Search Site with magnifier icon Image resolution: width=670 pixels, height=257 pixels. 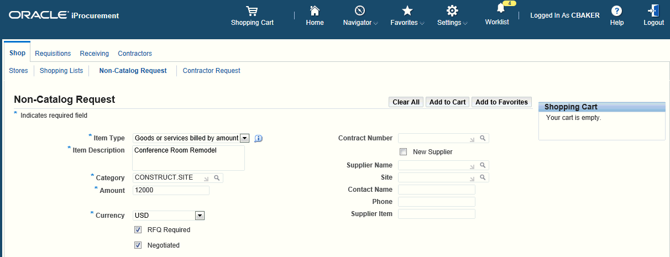click(483, 177)
